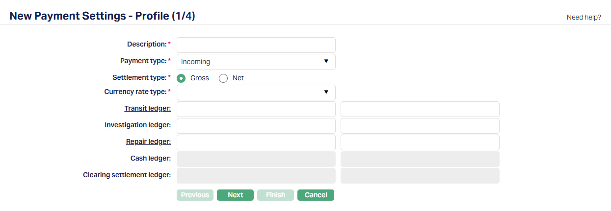Open the Payment type dropdown
The width and height of the screenshot is (611, 211).
pos(256,62)
